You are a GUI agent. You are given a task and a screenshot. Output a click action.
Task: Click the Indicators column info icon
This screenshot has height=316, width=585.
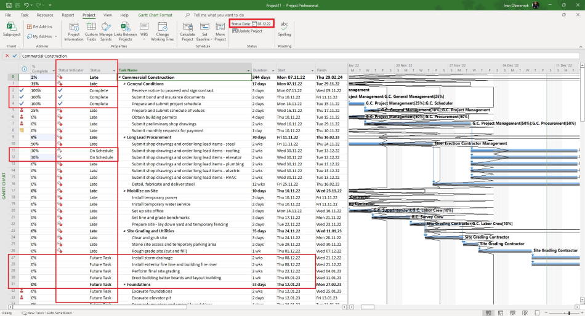[24, 69]
